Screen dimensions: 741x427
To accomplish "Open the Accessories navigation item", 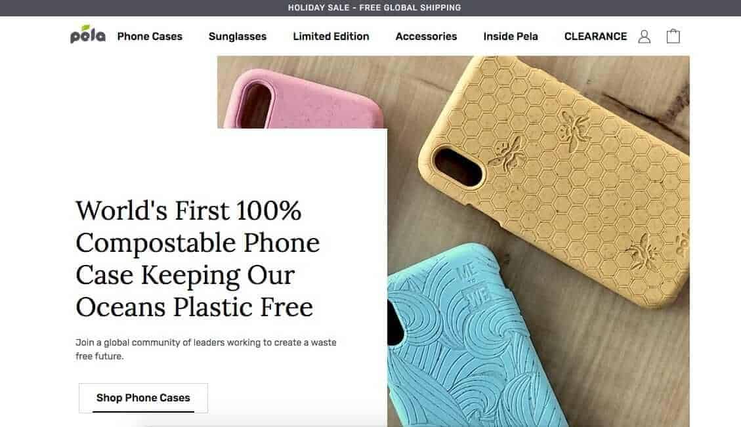I will coord(426,36).
